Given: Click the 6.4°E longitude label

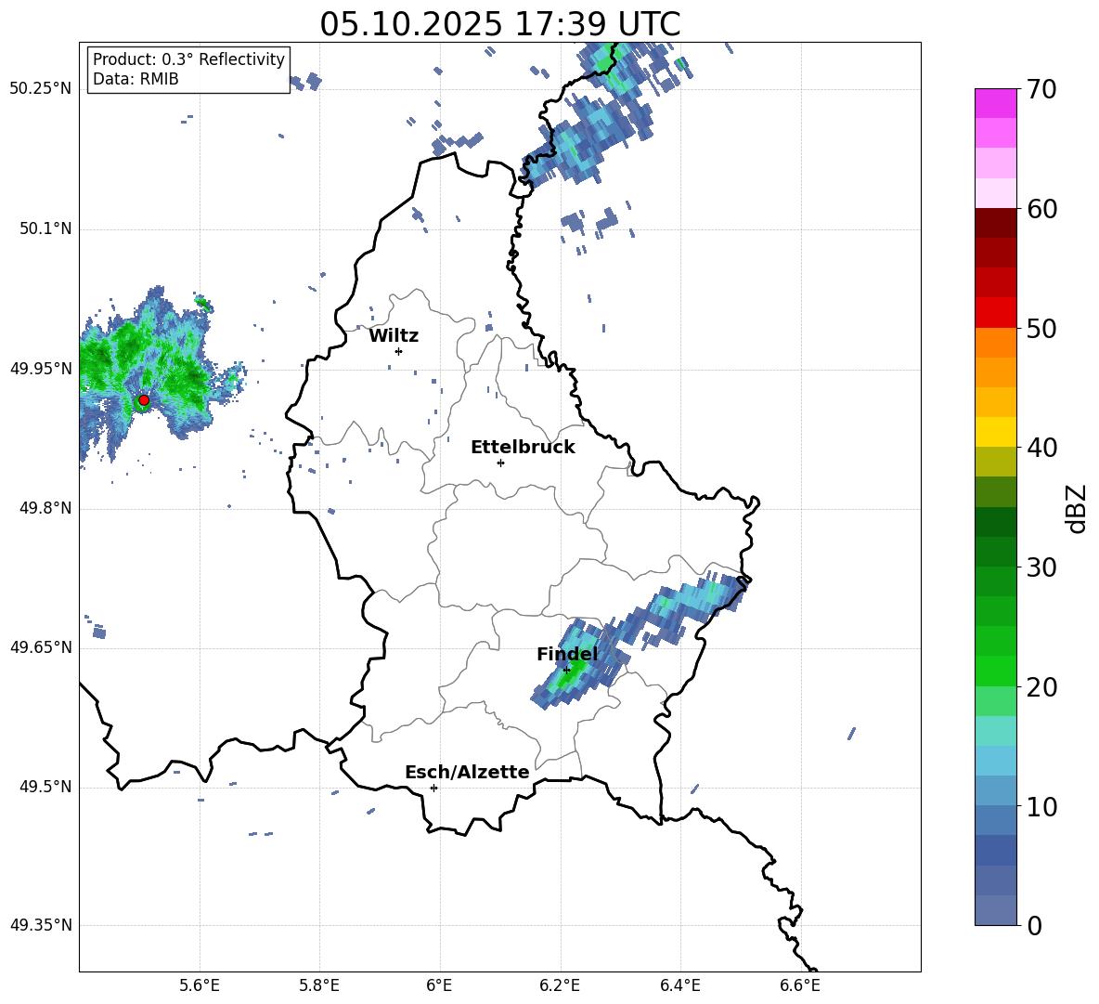Looking at the screenshot, I should coord(679,985).
